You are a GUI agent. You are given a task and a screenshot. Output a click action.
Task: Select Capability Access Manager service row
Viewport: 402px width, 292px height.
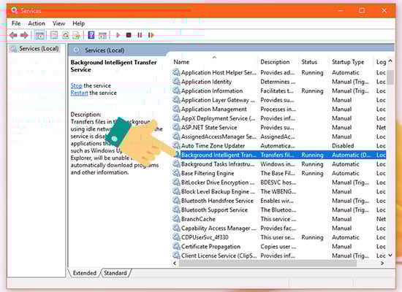click(x=279, y=228)
